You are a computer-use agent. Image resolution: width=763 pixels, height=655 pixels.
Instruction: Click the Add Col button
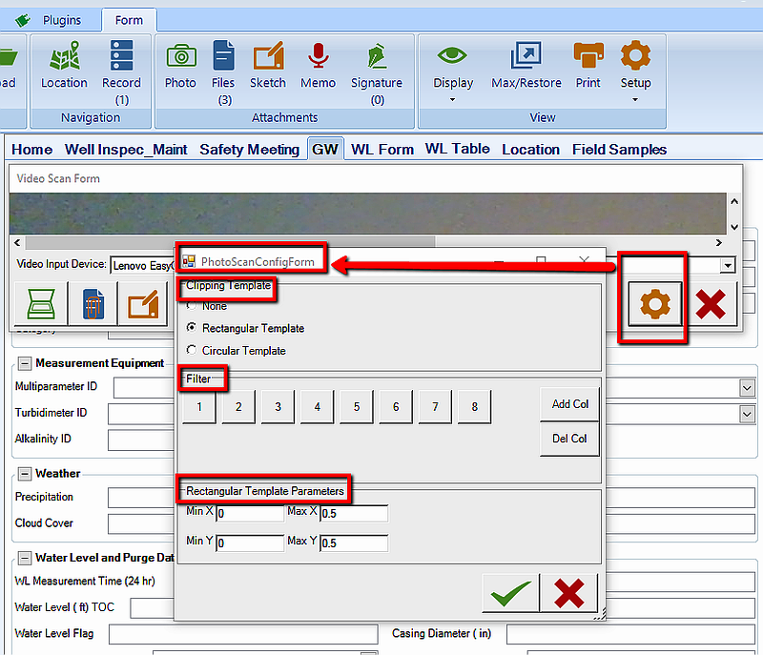click(x=569, y=404)
